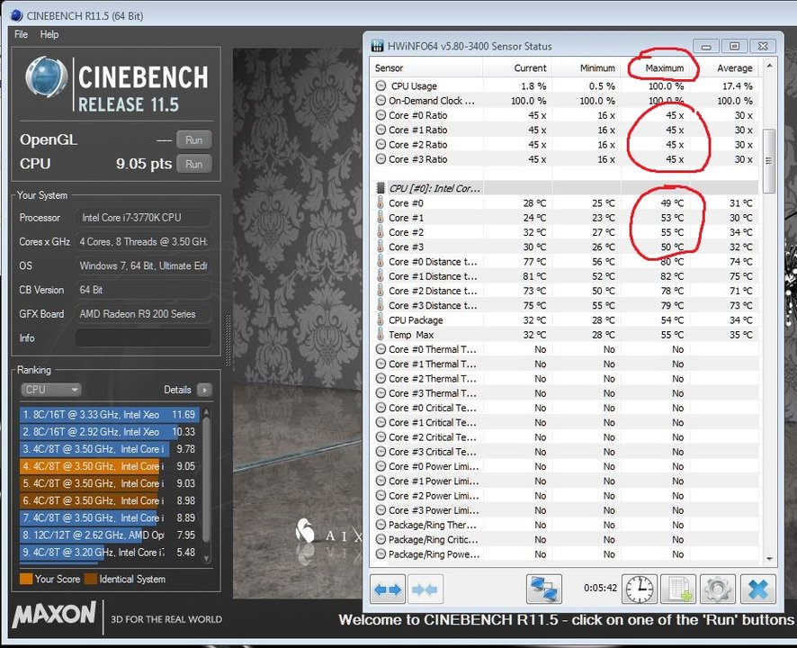Click the HWiNFO expand-columns arrows icon

point(388,589)
